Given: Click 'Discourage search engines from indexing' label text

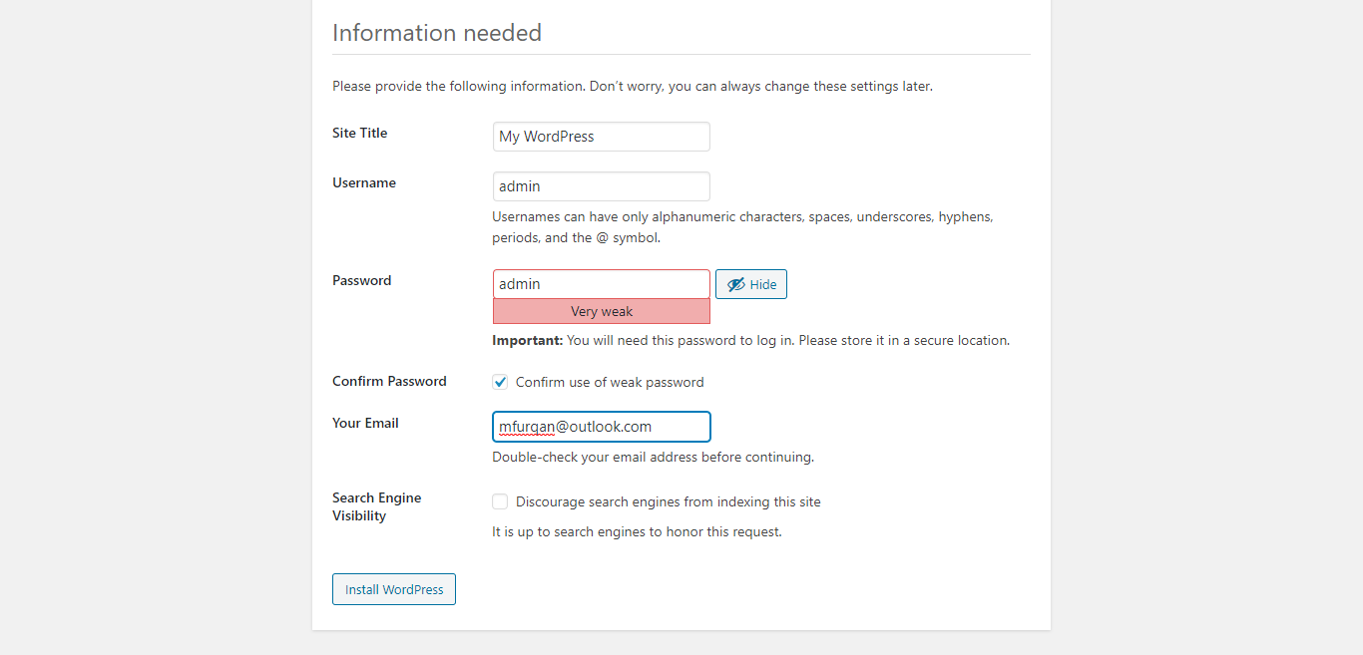Looking at the screenshot, I should click(x=668, y=501).
